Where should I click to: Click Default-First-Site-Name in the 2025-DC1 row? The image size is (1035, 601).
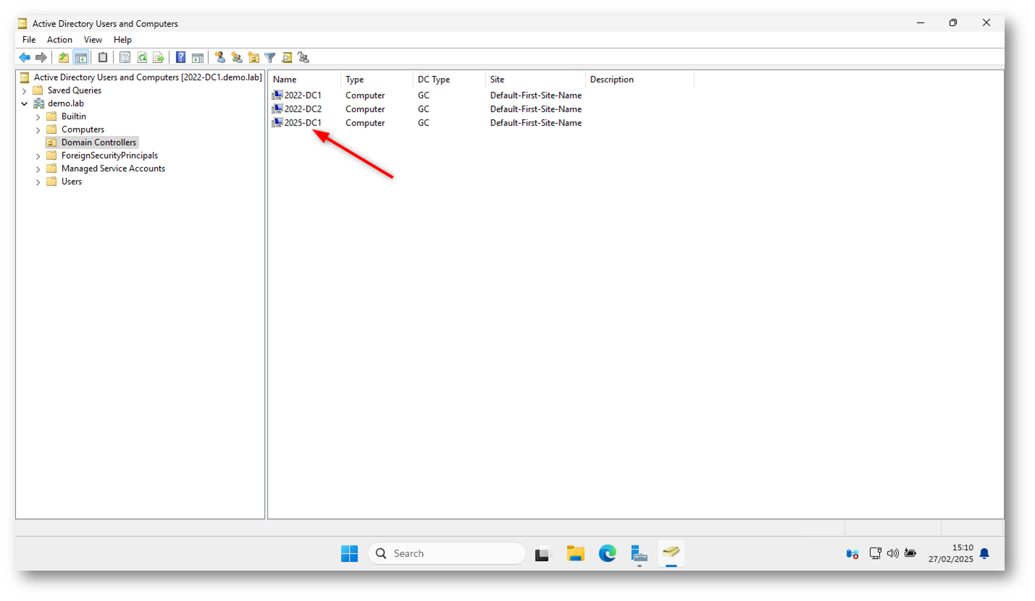[x=536, y=123]
